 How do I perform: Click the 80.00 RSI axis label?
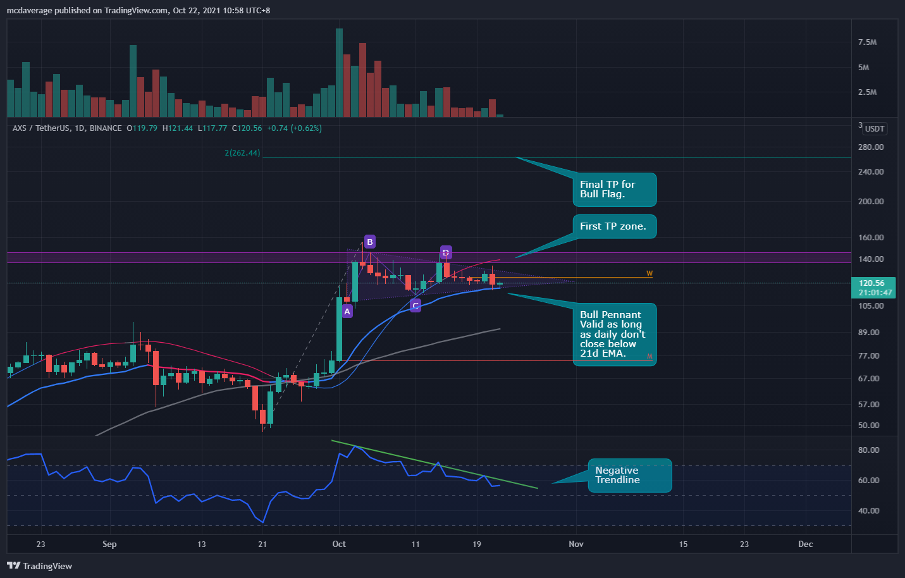pyautogui.click(x=869, y=450)
